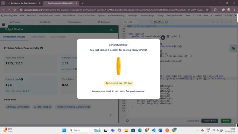Open the weather widget showing 25°C Haze
Screen dimensions: 238x134
8,130
